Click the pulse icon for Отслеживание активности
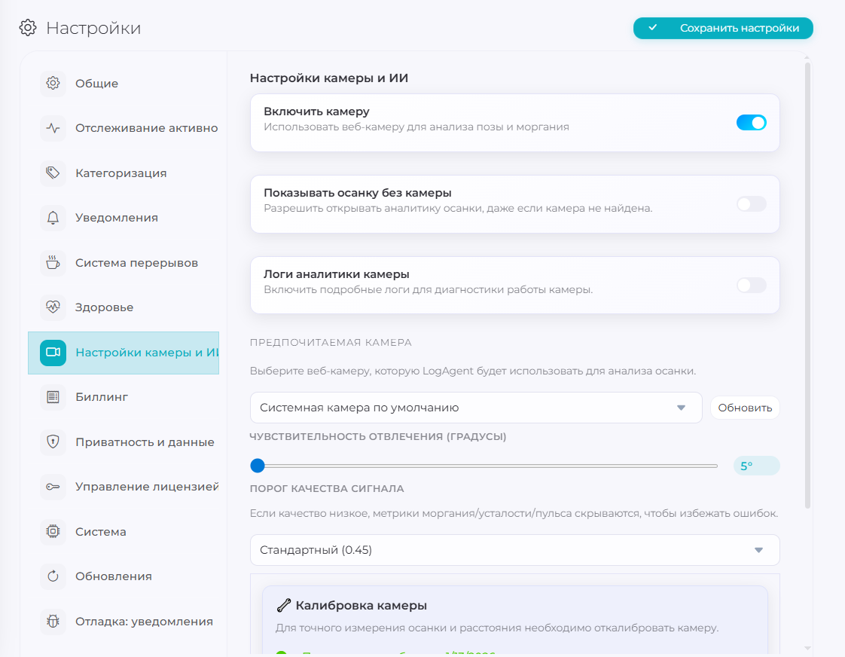The image size is (845, 657). [53, 128]
